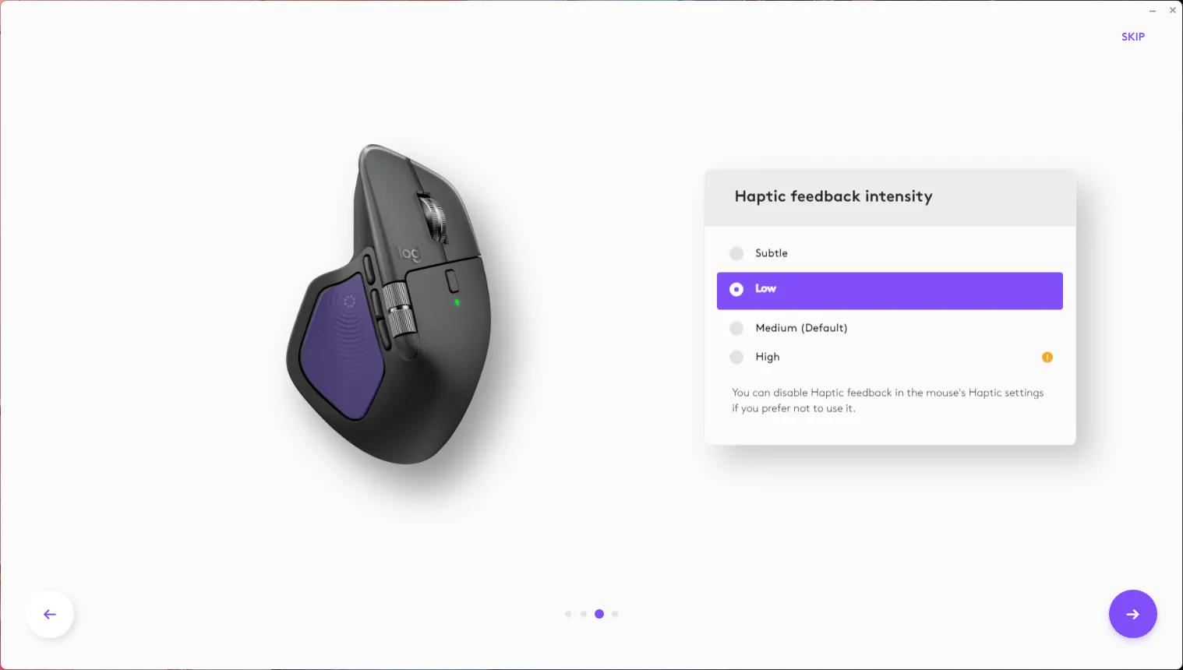Select the Low intensity radio button
Image resolution: width=1183 pixels, height=670 pixels.
coord(890,291)
